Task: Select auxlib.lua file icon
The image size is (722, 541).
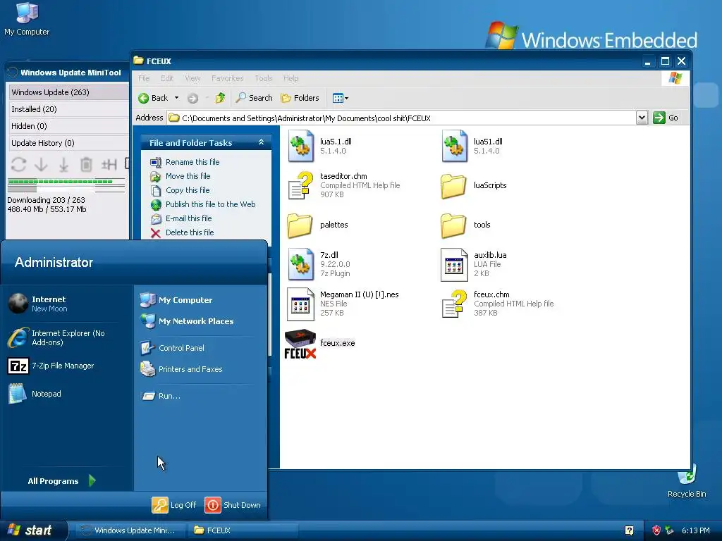Action: pyautogui.click(x=454, y=265)
